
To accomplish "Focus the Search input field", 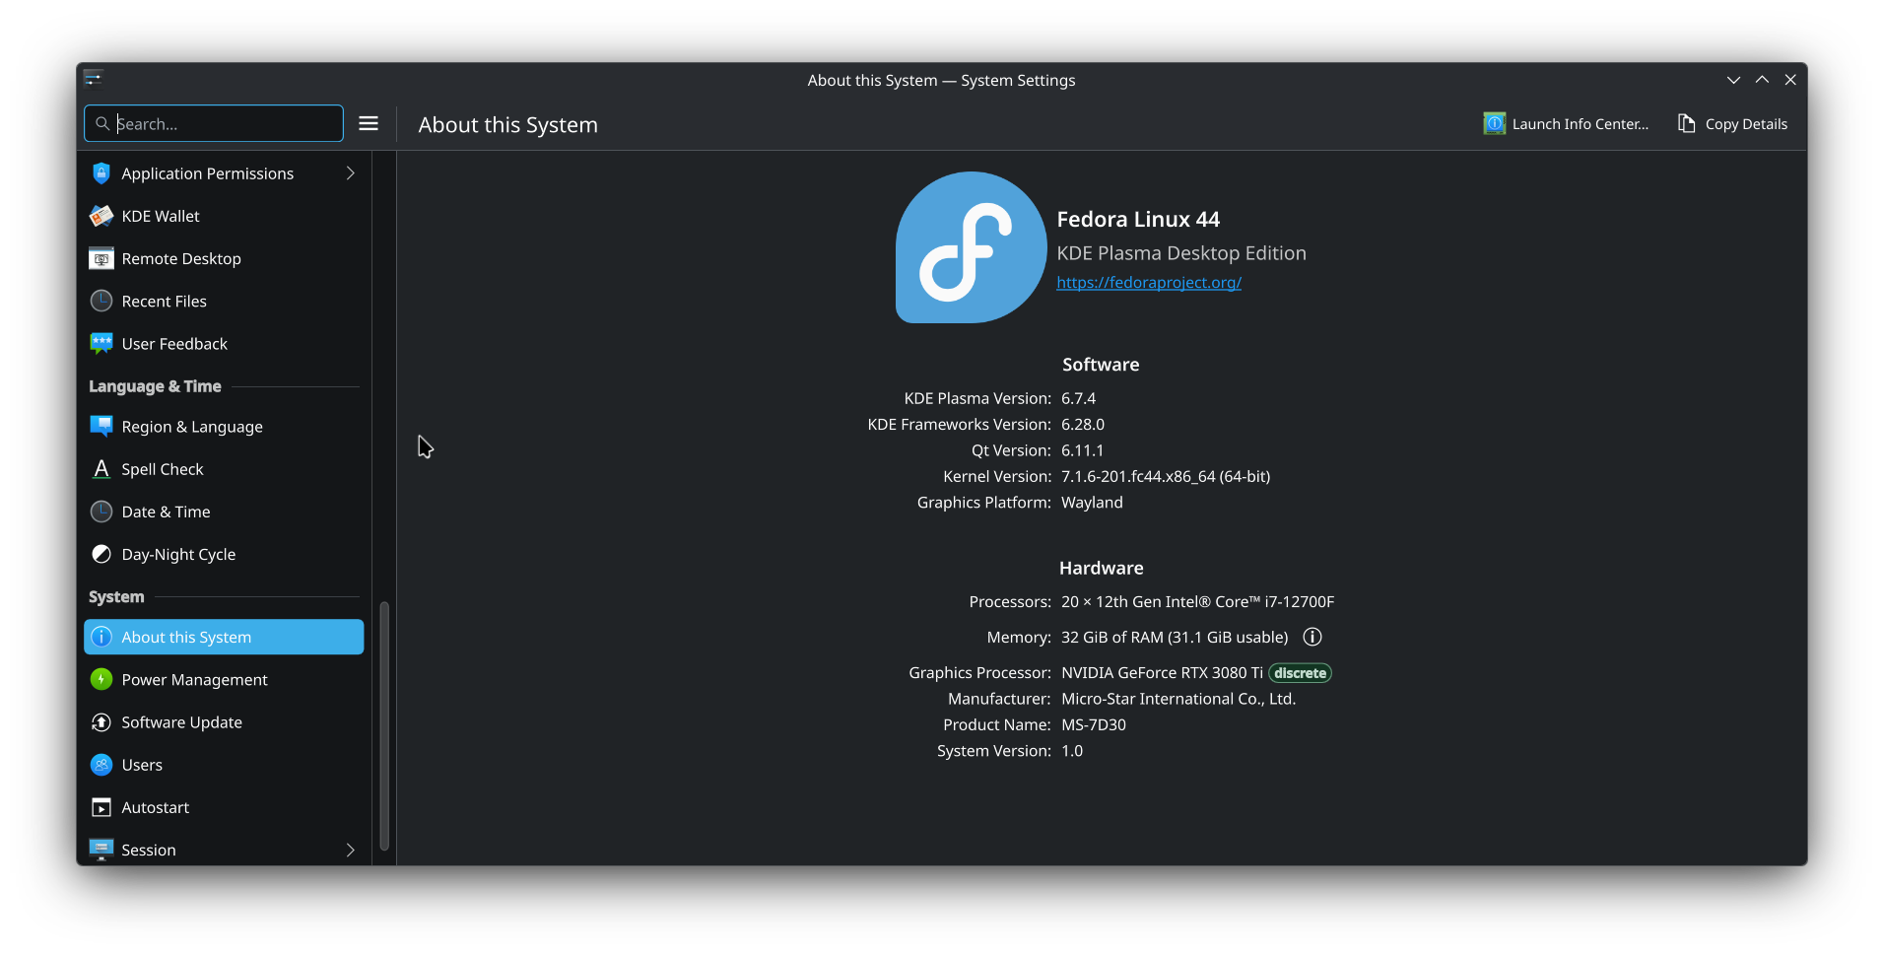I will click(214, 123).
